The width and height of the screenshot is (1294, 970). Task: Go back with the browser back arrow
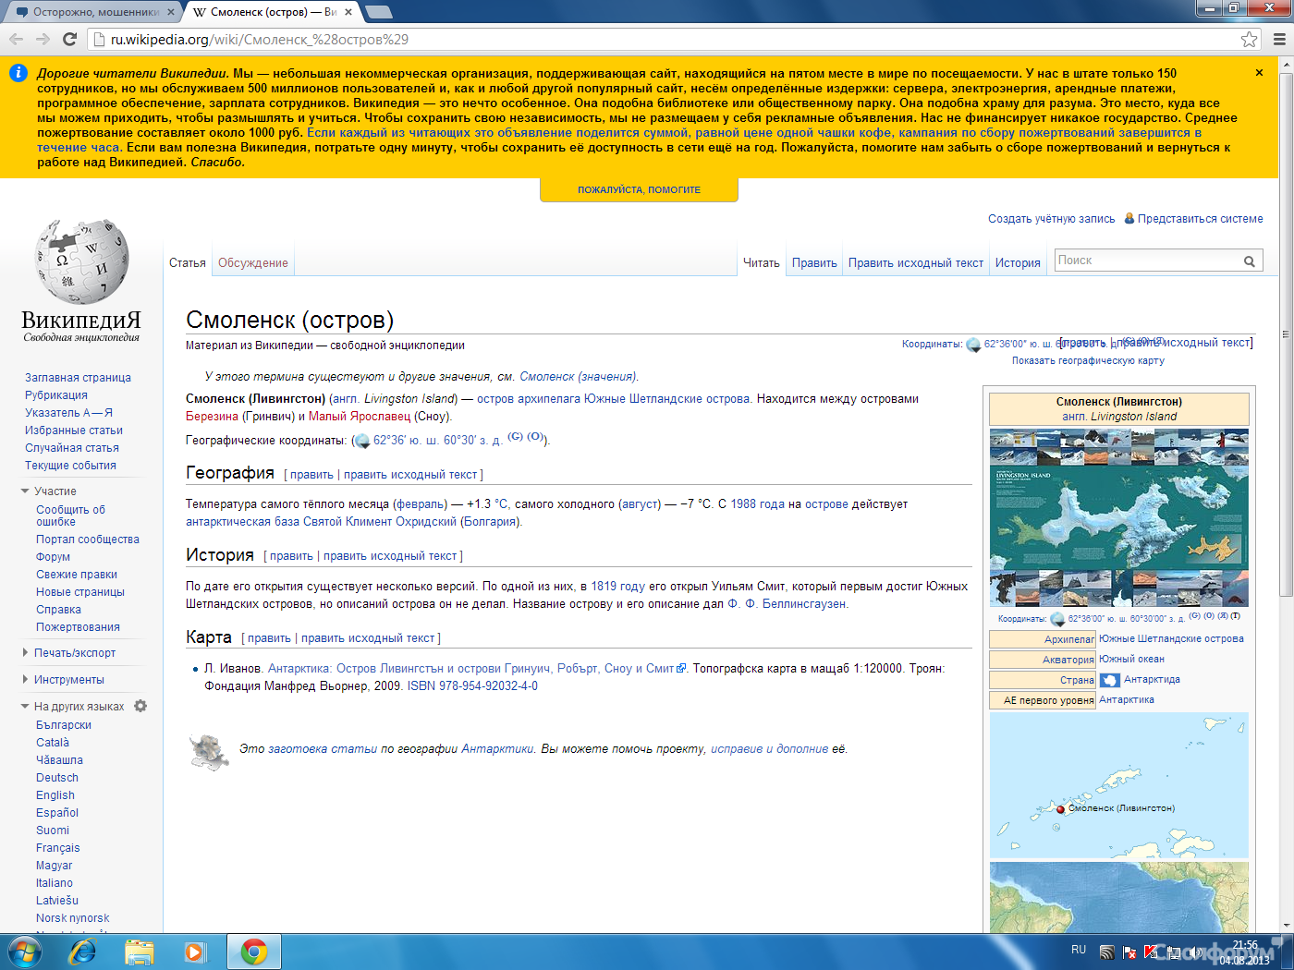click(16, 39)
